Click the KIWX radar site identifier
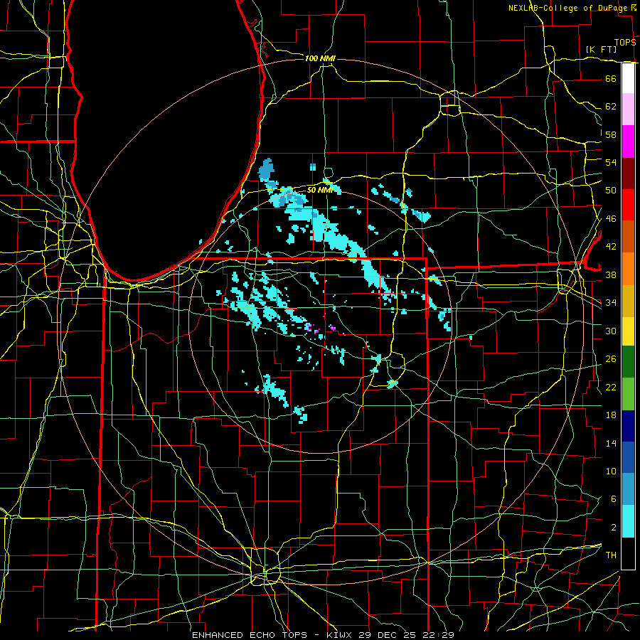Viewport: 640px width, 640px height. (x=341, y=635)
